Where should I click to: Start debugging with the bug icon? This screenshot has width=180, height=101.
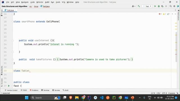click(159, 6)
